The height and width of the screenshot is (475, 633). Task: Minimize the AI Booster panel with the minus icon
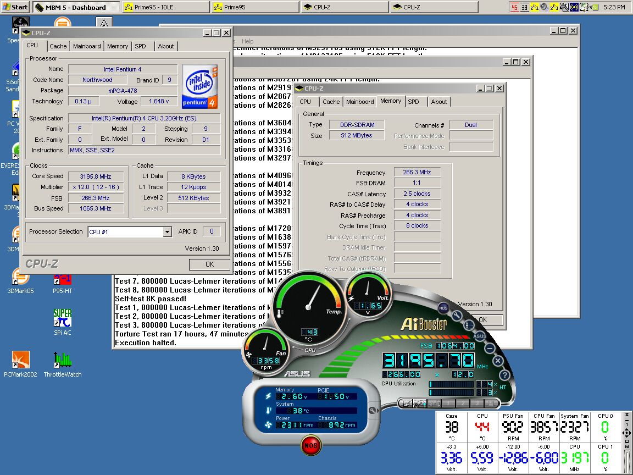click(x=489, y=348)
